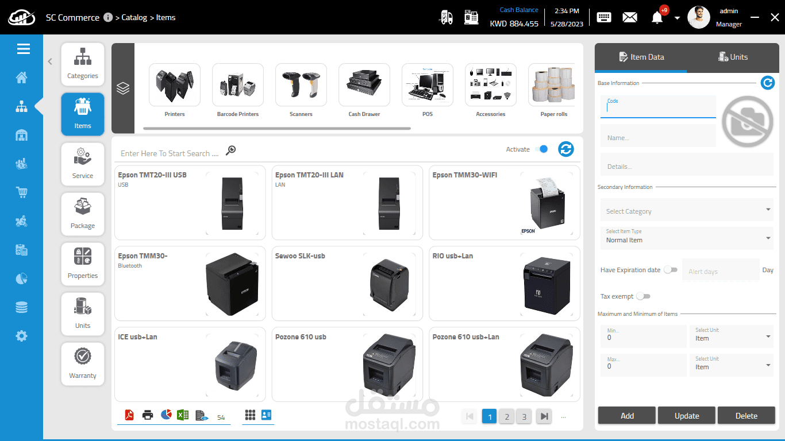The width and height of the screenshot is (785, 441).
Task: Print the items list
Action: coord(148,415)
